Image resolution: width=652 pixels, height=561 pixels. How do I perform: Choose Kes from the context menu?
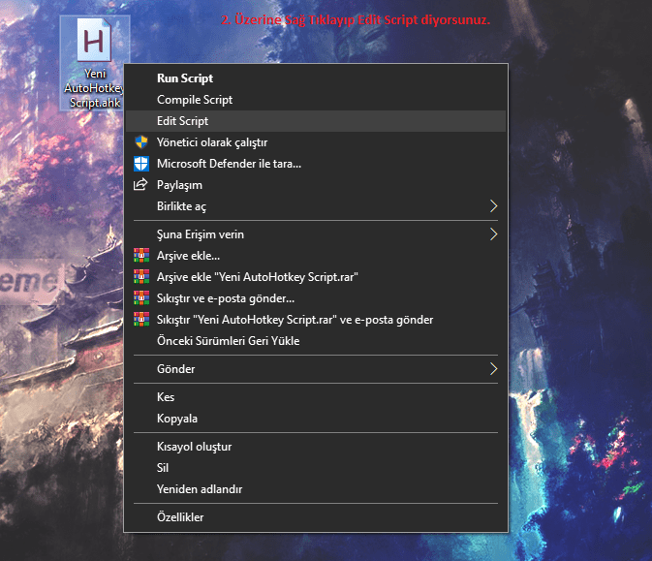coord(316,396)
